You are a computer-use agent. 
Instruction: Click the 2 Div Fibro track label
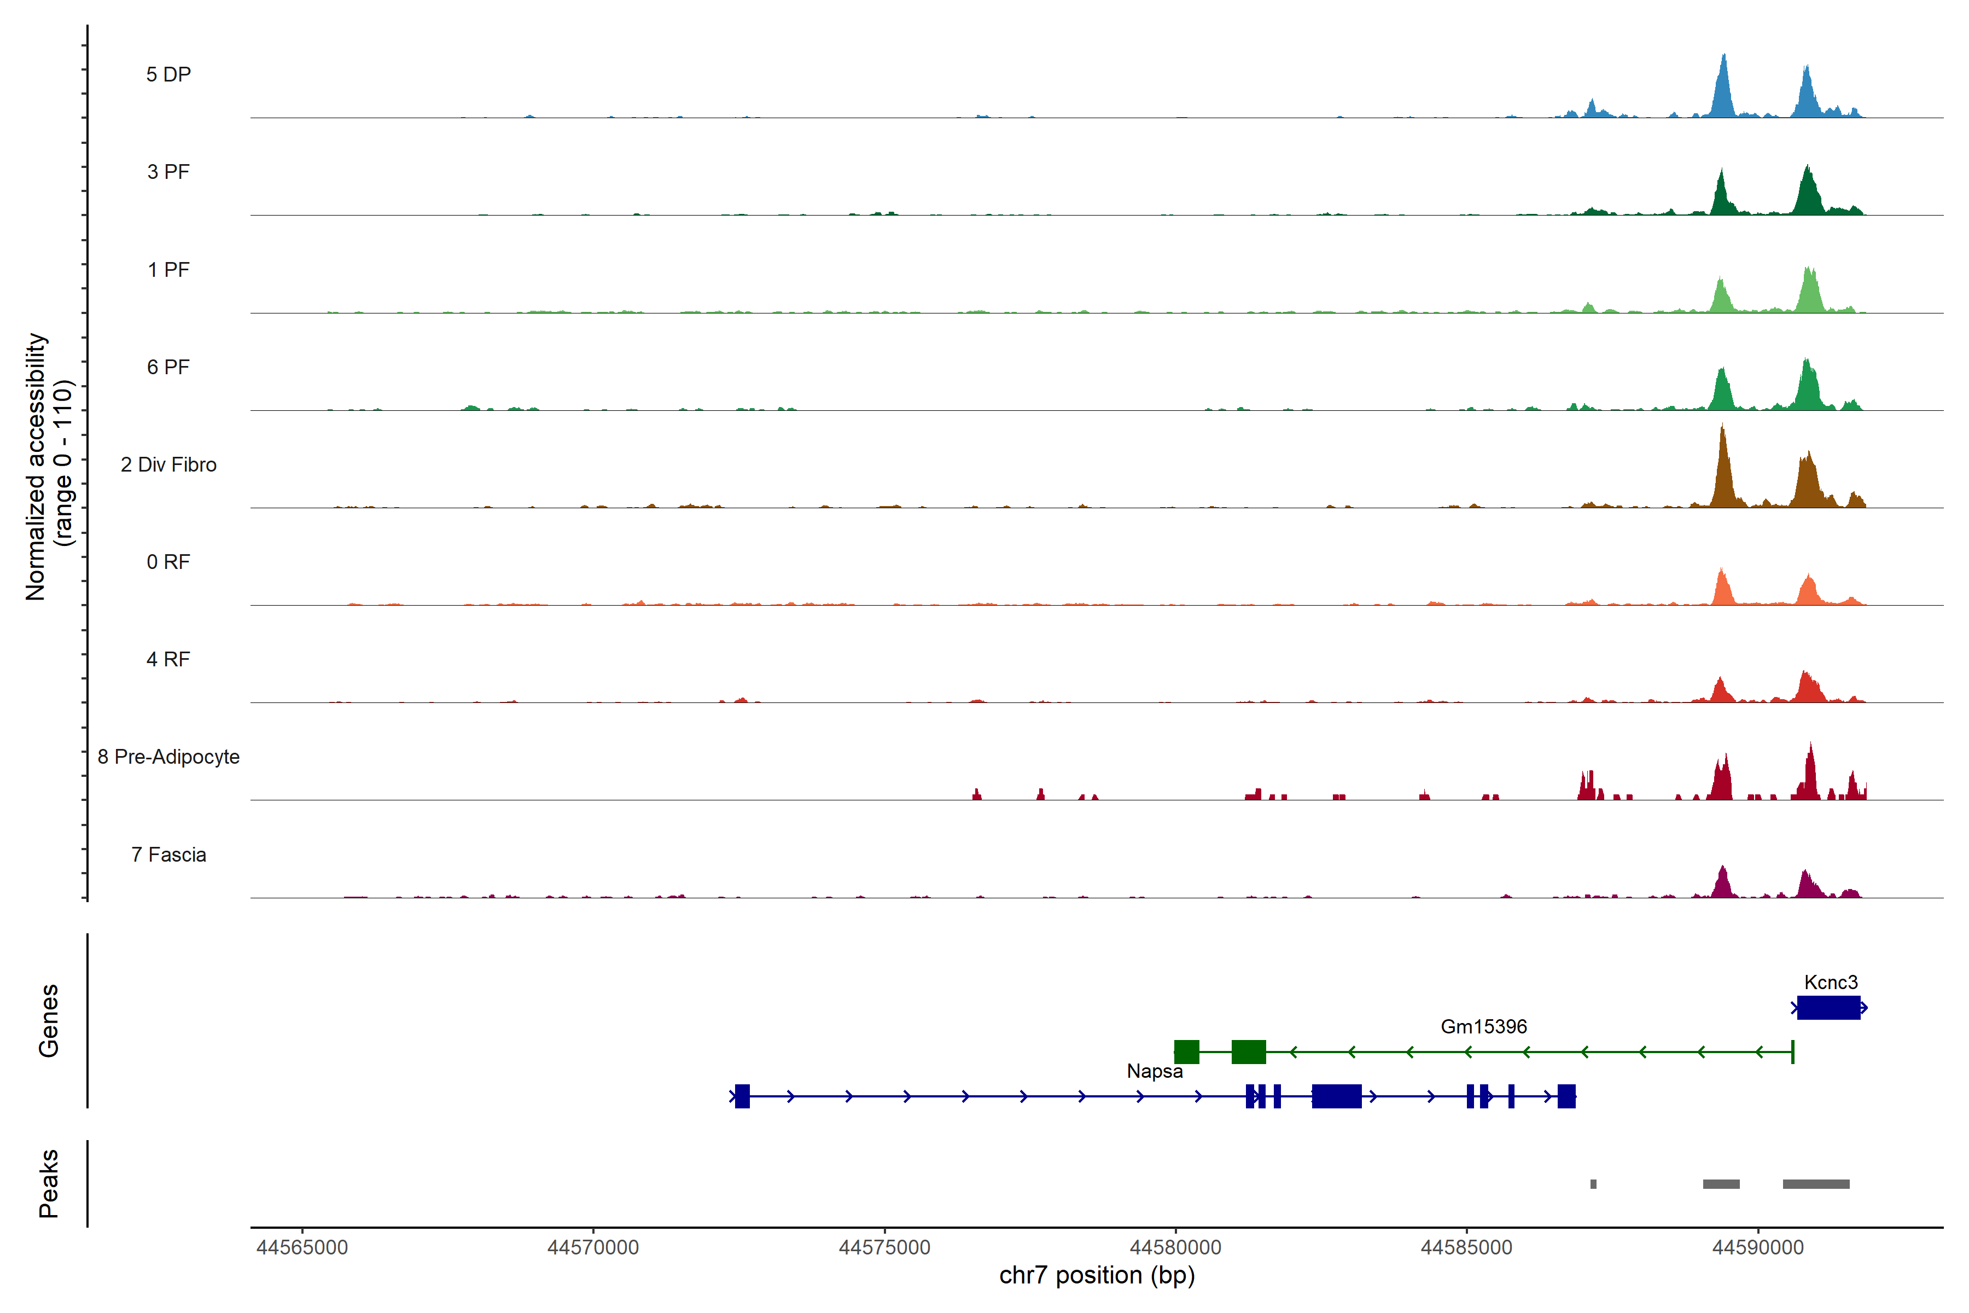168,464
